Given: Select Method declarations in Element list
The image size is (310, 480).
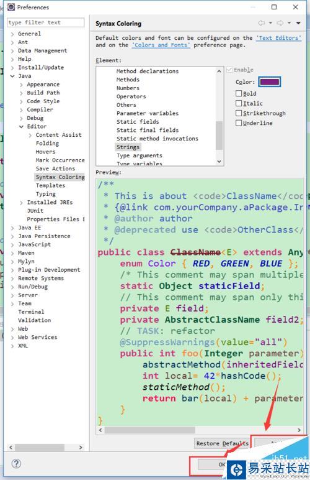Looking at the screenshot, I should pyautogui.click(x=148, y=71).
